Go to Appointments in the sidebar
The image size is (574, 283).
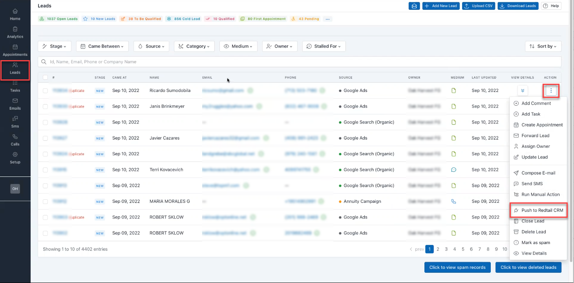click(x=15, y=50)
